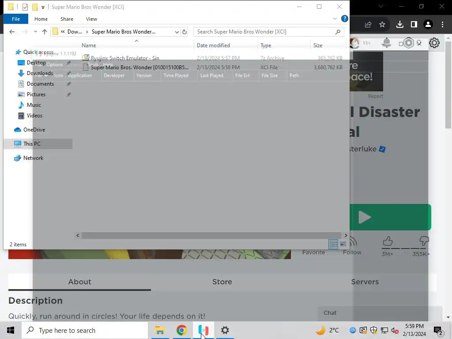Sort files by Type column

pos(266,45)
